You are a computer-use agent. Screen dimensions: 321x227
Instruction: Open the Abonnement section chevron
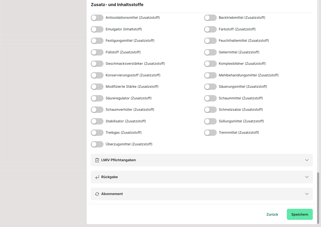pyautogui.click(x=307, y=194)
